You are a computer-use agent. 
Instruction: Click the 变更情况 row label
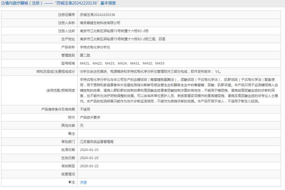point(68,174)
